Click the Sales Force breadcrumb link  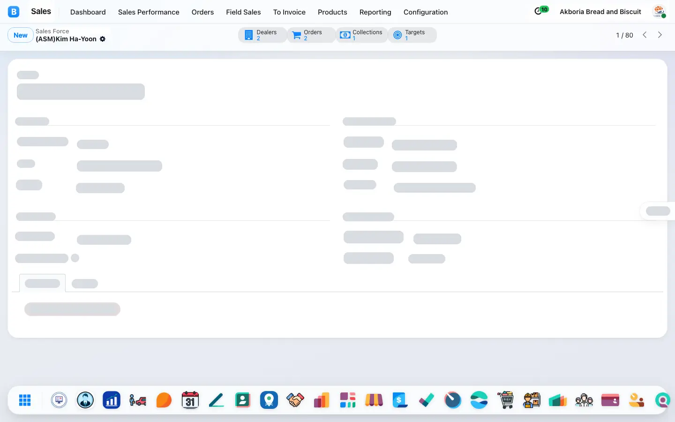click(52, 31)
